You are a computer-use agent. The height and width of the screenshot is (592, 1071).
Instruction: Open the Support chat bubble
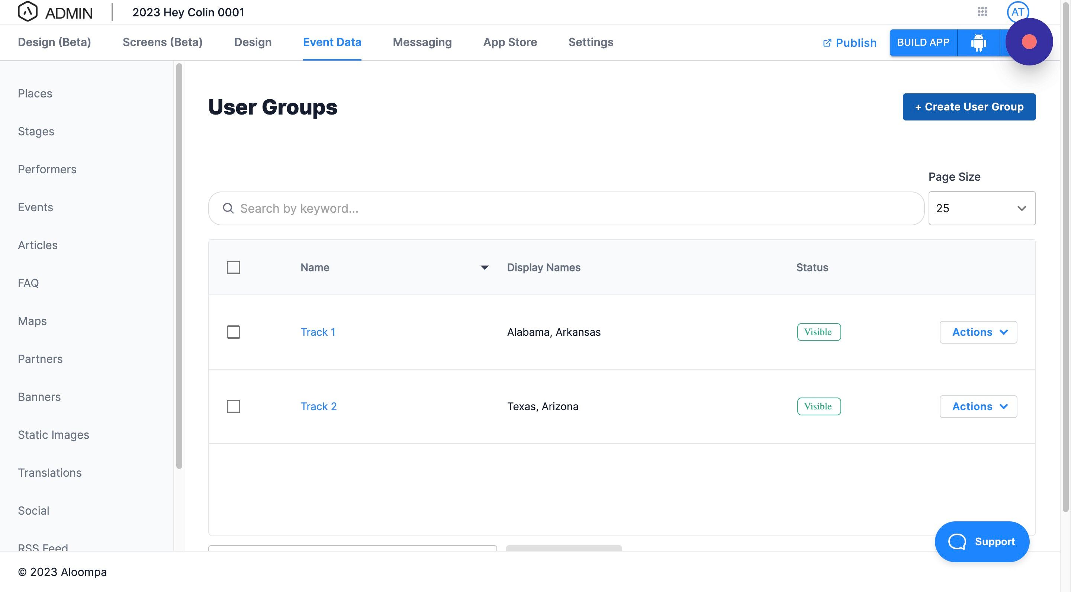point(982,542)
